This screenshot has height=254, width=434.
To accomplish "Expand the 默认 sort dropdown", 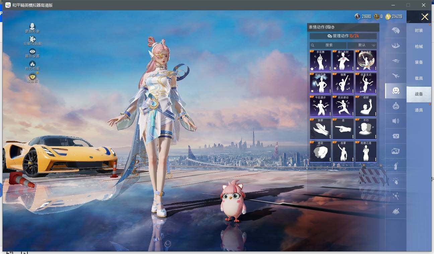I will 362,45.
